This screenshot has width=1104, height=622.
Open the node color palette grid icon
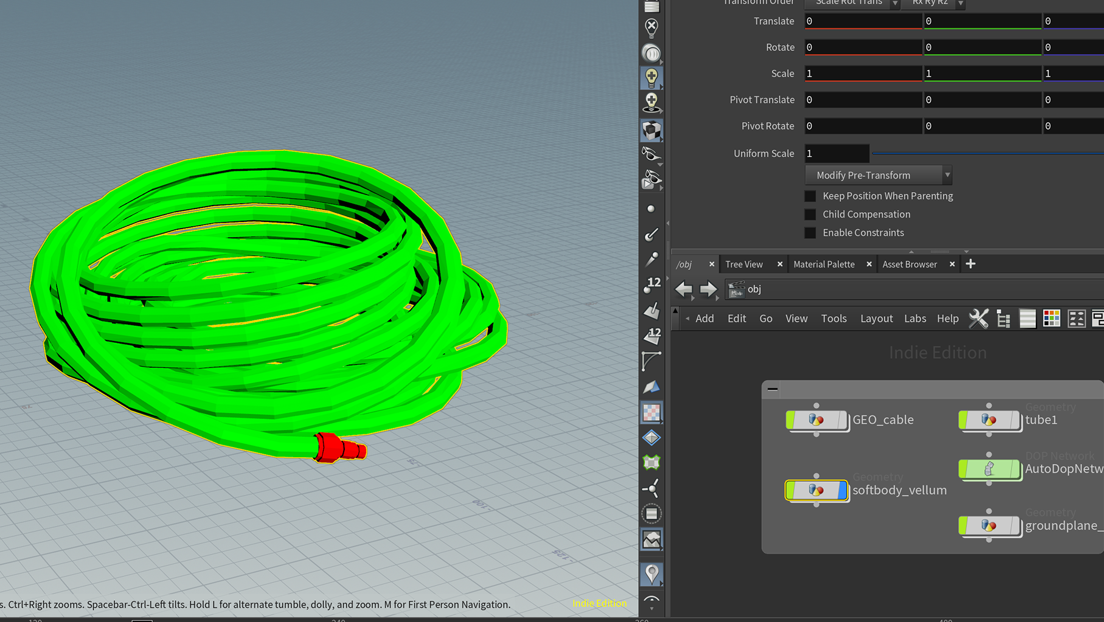click(x=1052, y=319)
